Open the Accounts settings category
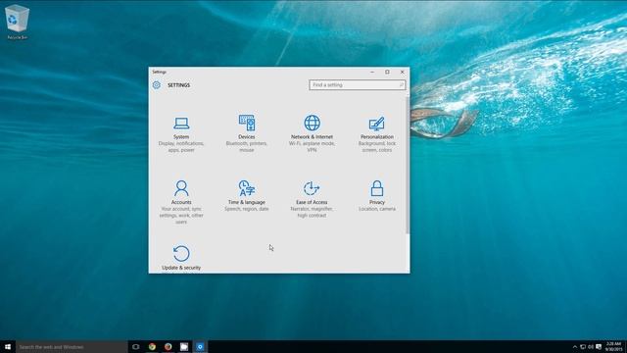Viewport: 627px width, 353px height. click(181, 202)
